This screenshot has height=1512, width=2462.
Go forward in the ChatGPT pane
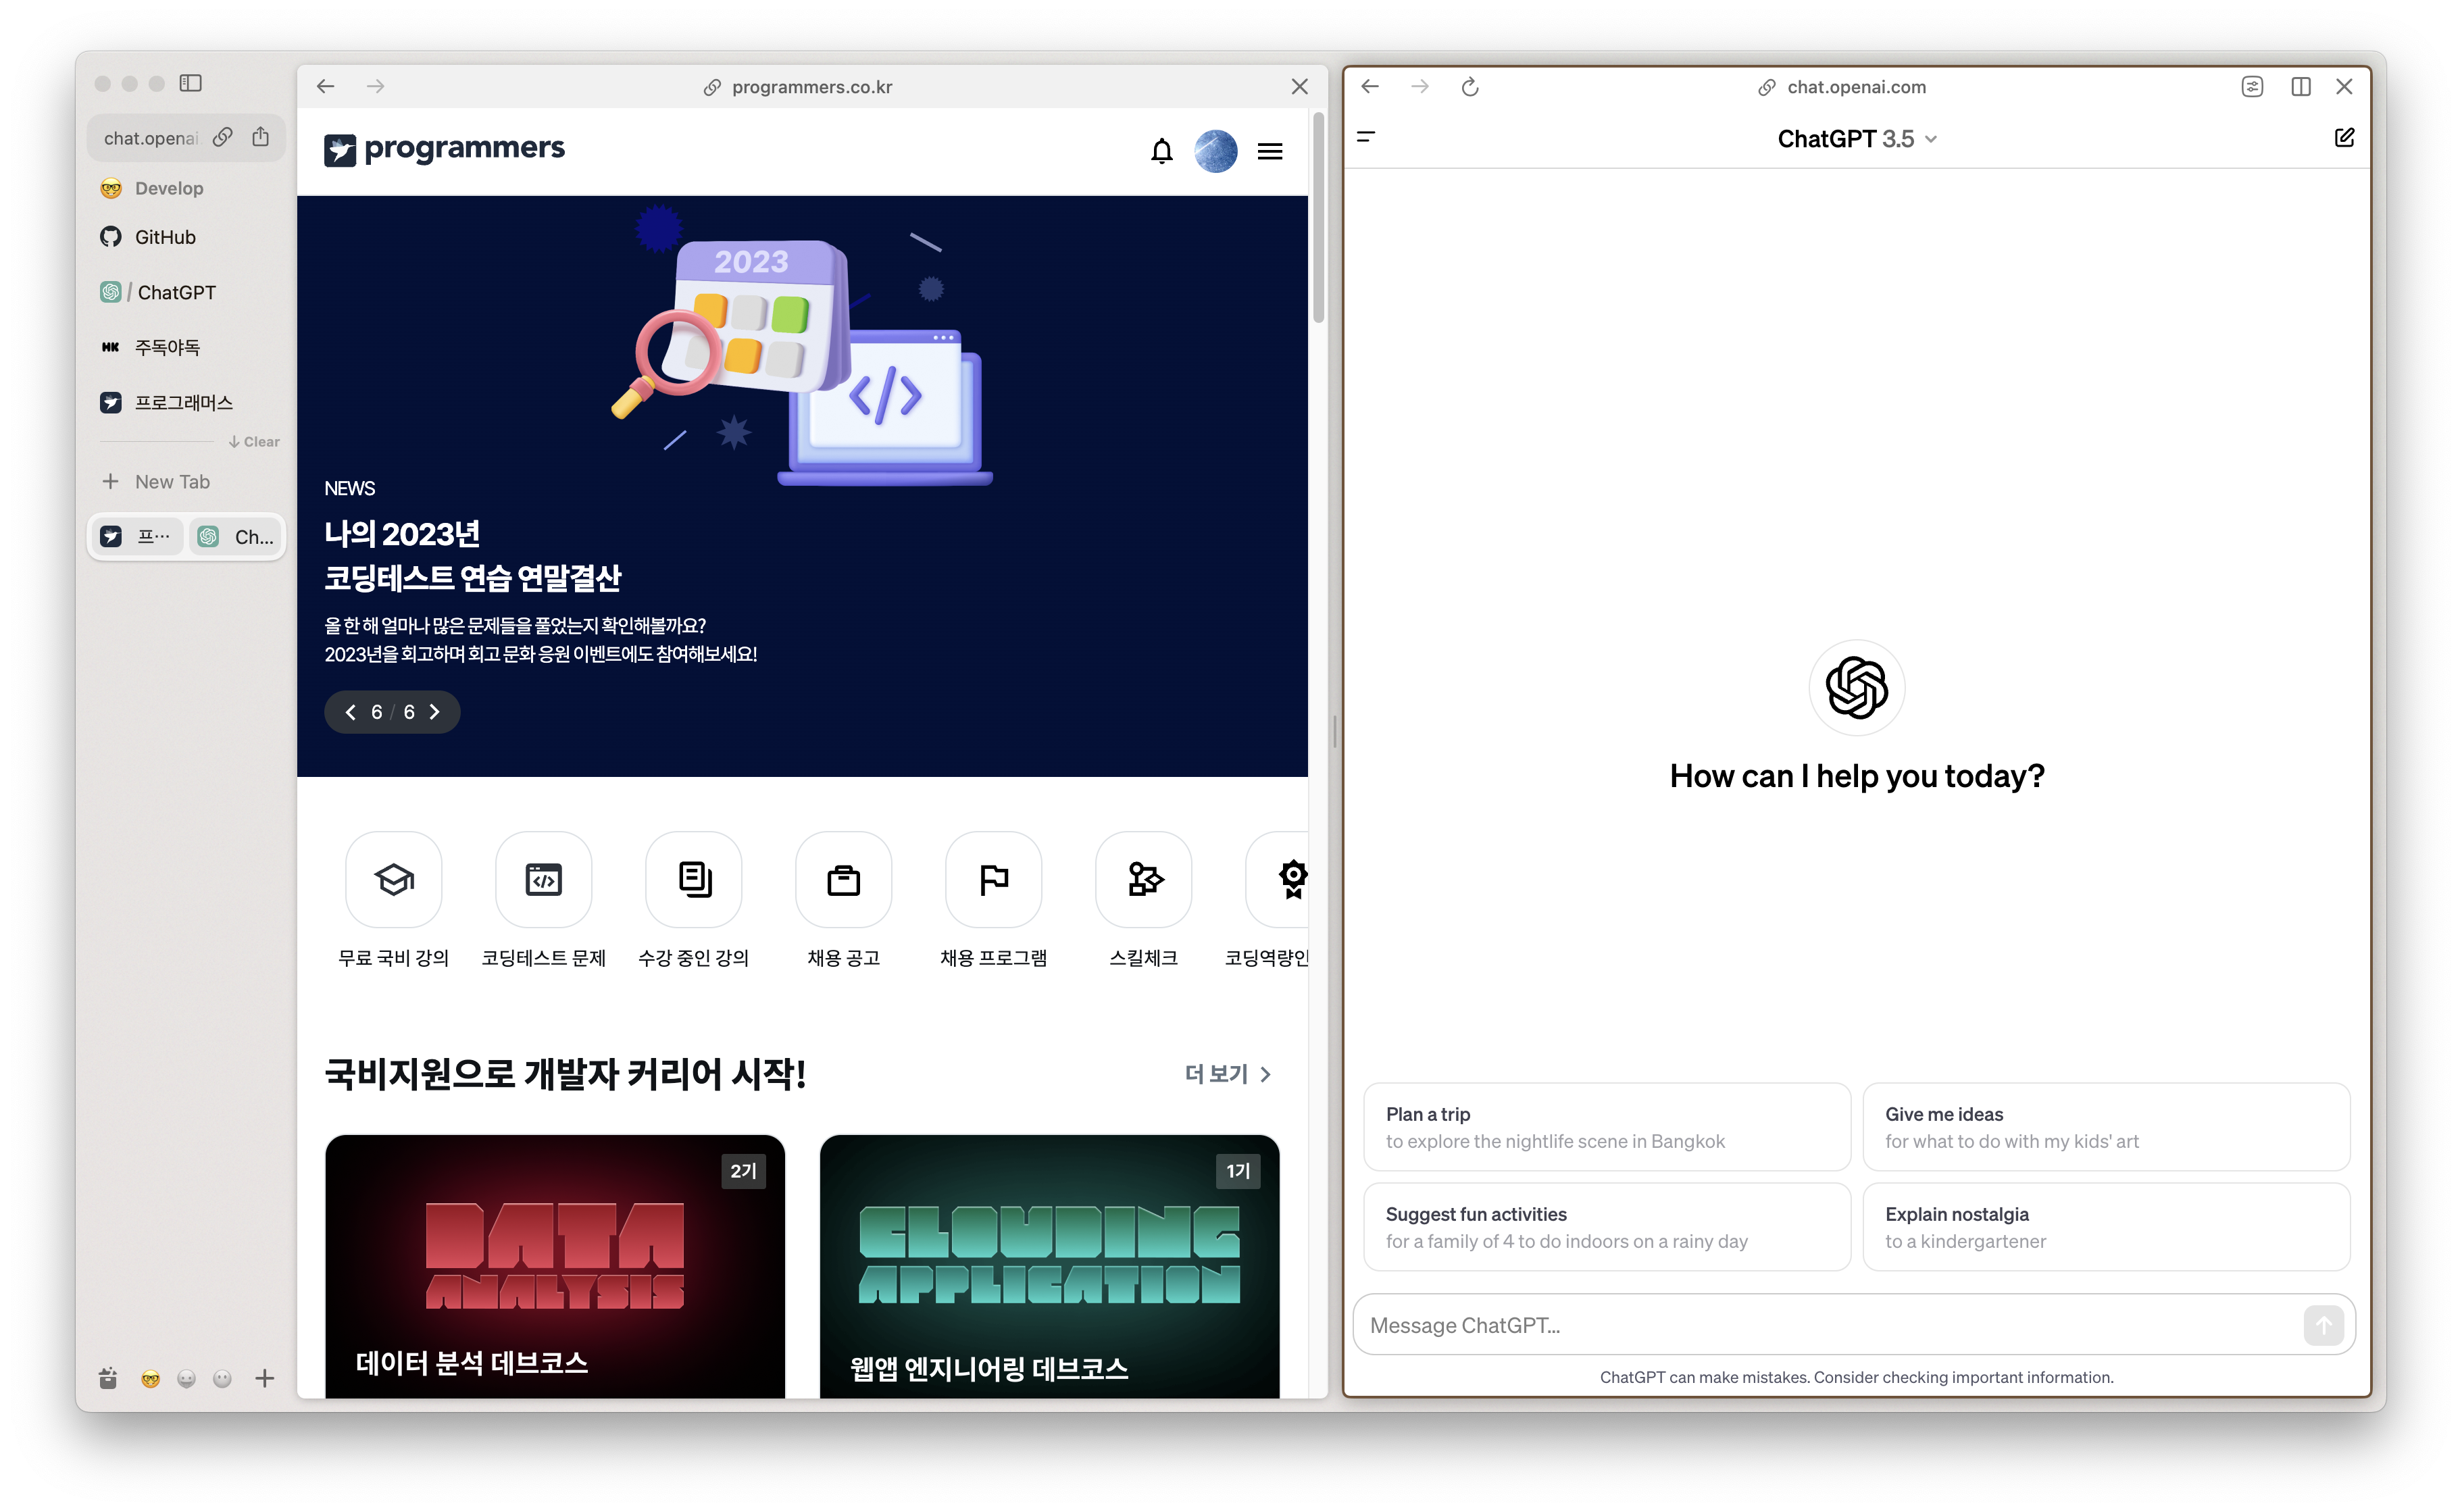1420,87
